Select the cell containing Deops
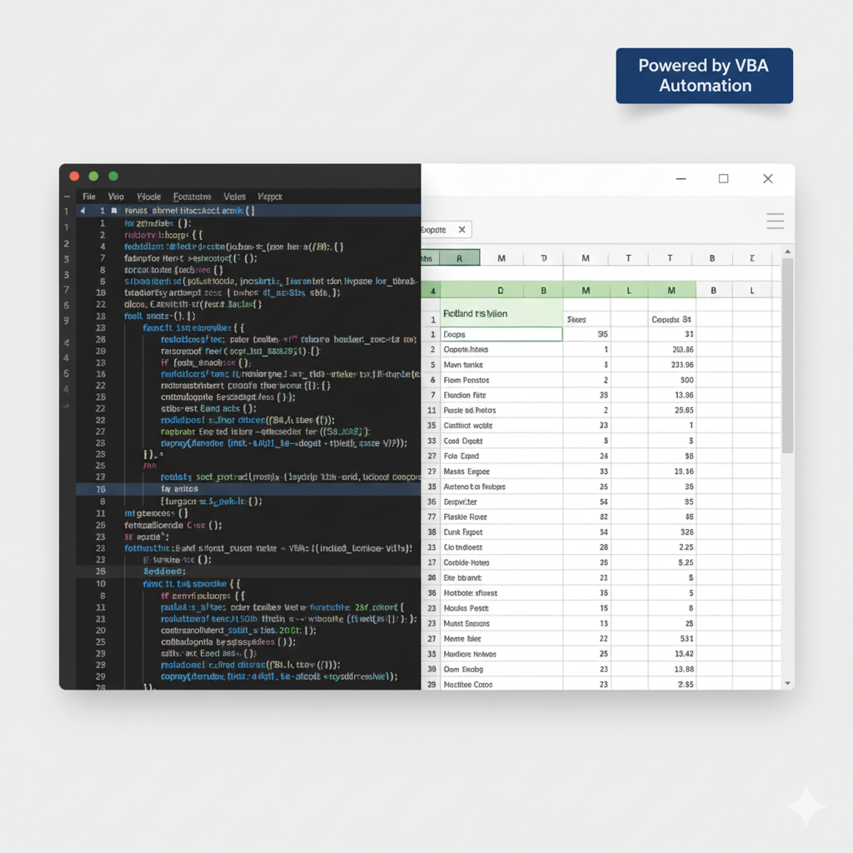853x853 pixels. 501,334
